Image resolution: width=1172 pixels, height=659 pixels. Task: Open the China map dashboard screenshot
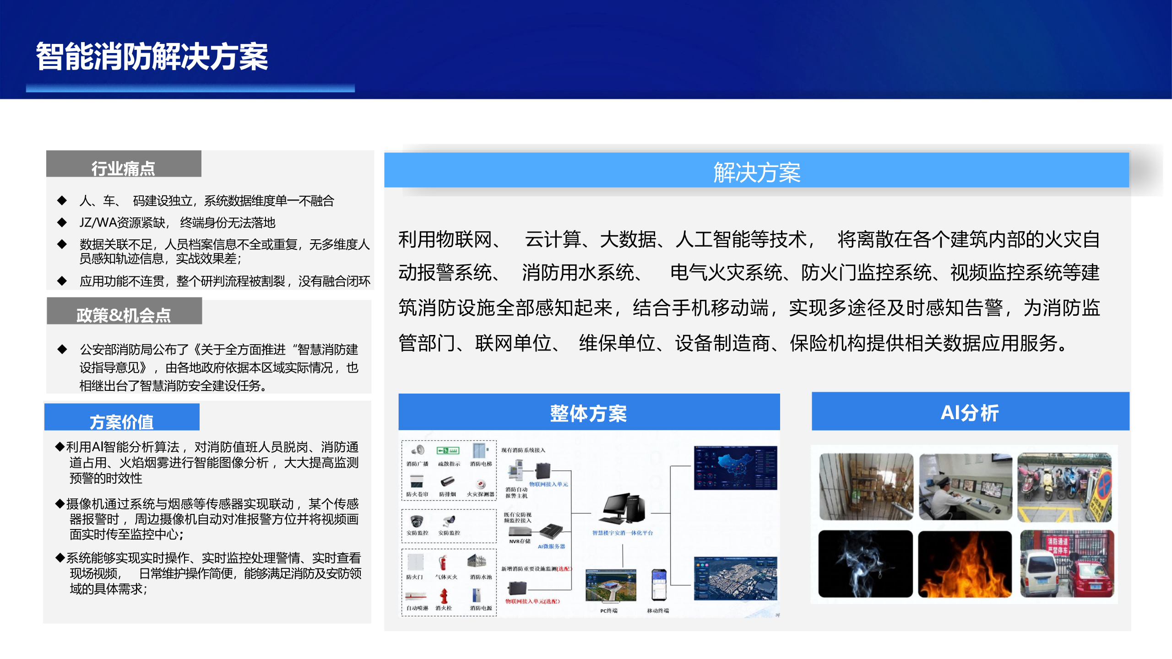[x=735, y=468]
